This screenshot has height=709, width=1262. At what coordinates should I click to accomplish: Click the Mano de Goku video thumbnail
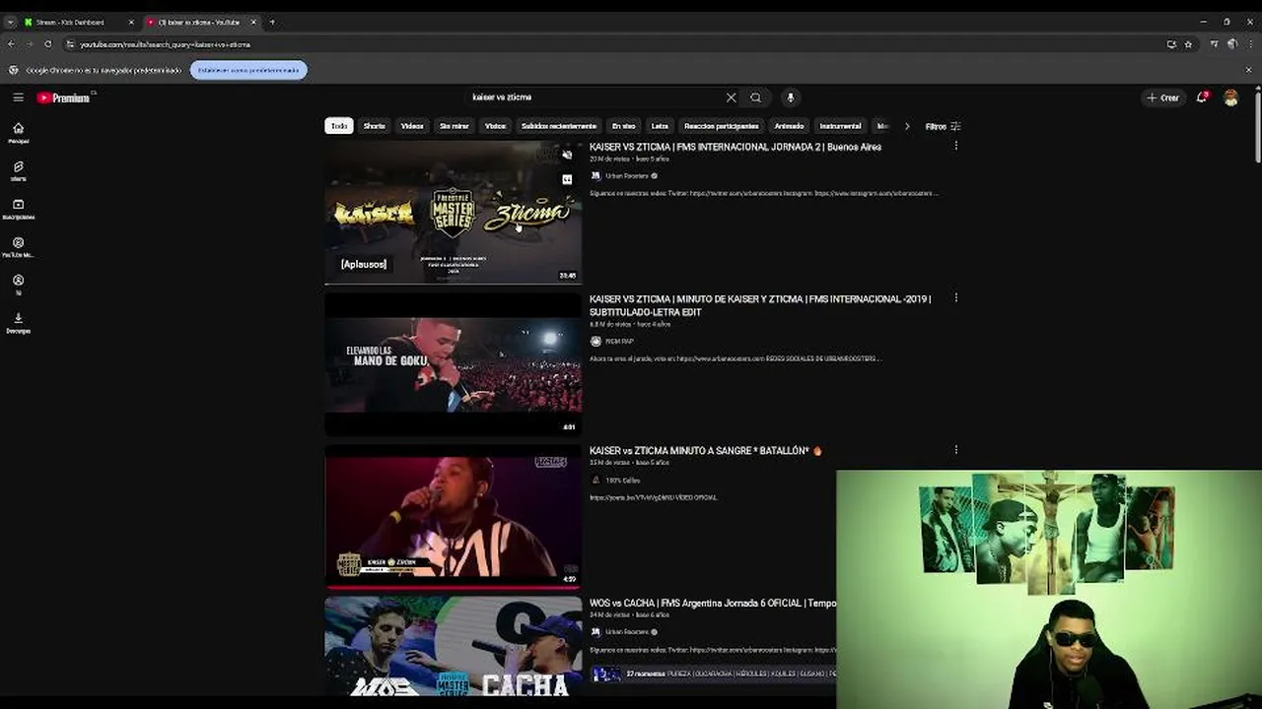(x=454, y=364)
